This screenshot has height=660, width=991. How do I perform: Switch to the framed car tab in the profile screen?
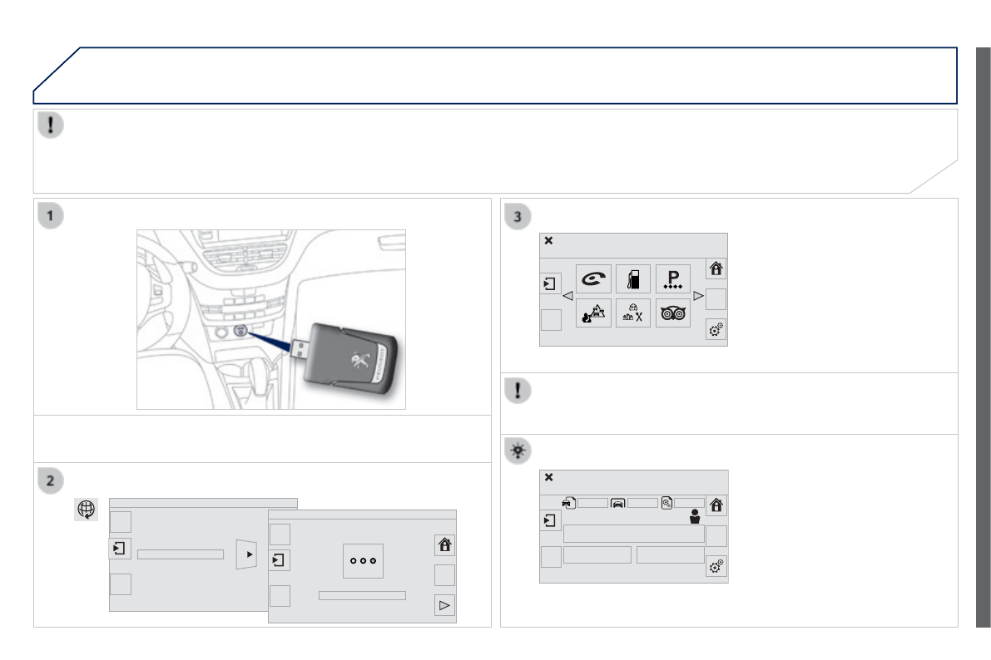tap(618, 502)
